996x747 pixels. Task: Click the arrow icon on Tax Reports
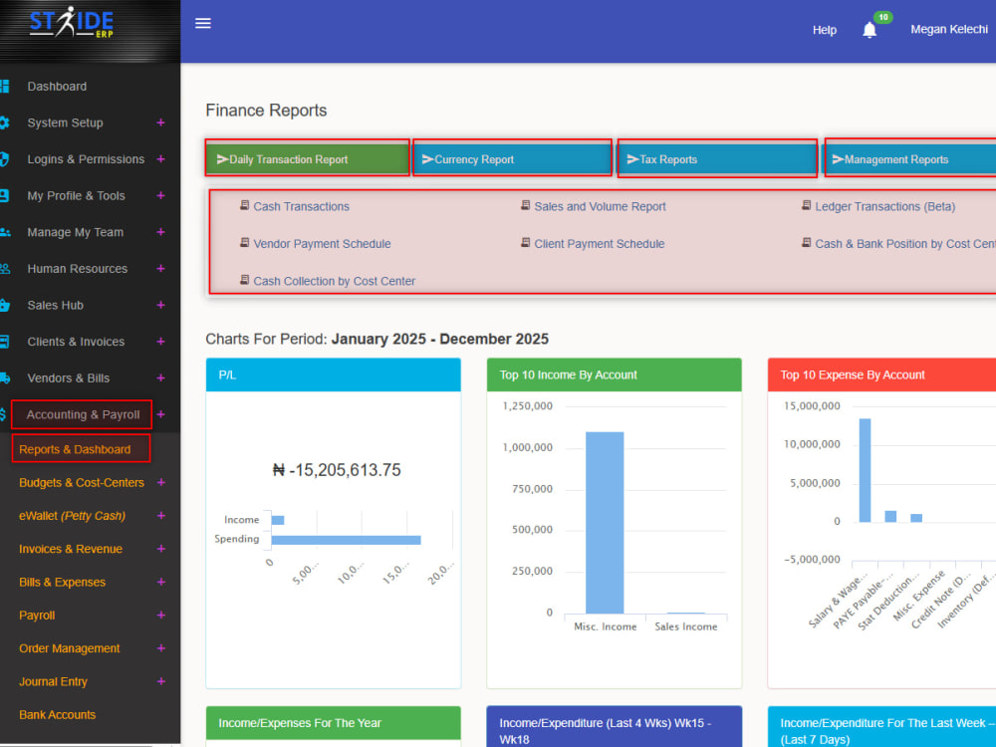(x=632, y=159)
